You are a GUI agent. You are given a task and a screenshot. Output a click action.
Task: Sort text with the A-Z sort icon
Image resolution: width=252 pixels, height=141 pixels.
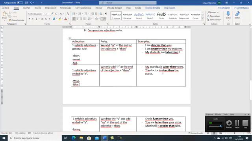tap(101, 14)
